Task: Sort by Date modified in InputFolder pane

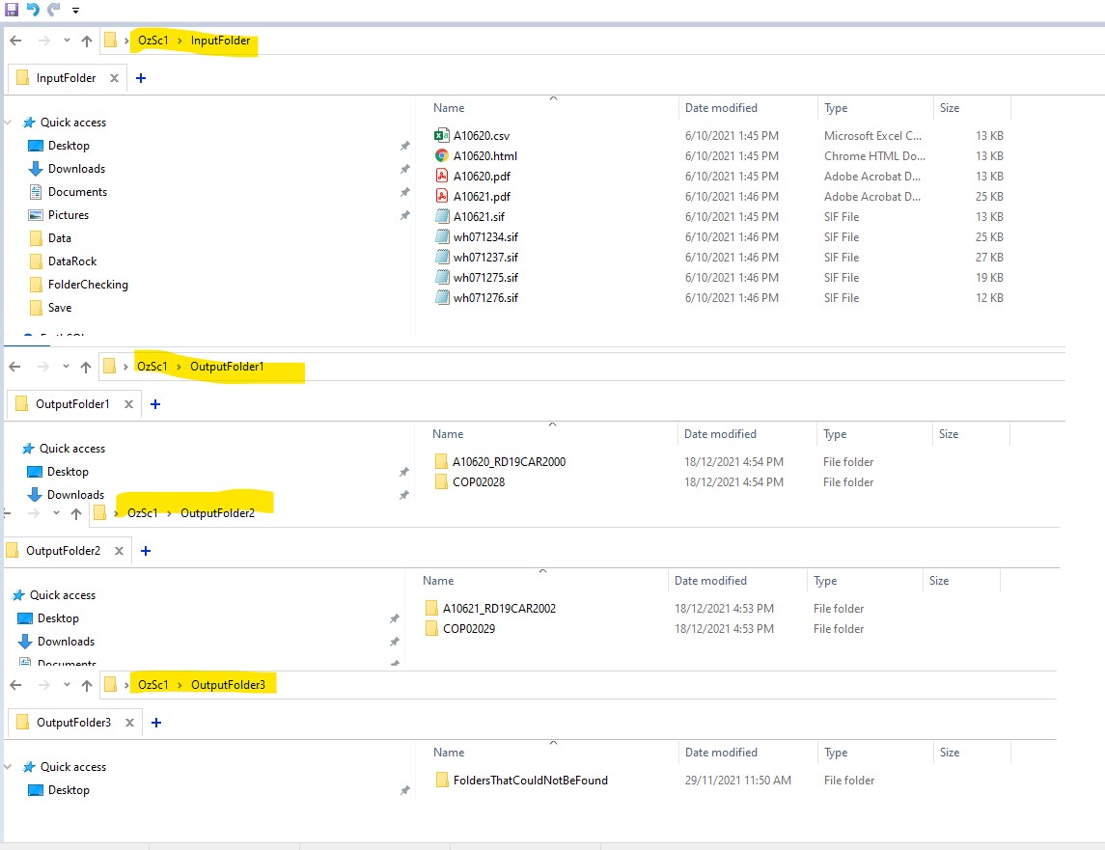Action: point(721,108)
